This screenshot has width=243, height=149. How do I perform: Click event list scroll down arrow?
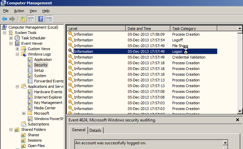point(240,111)
